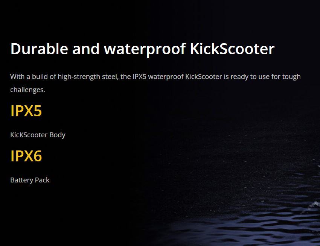This screenshot has width=320, height=246.
Task: Click the "KicKScooter Body" label
Action: click(x=38, y=135)
